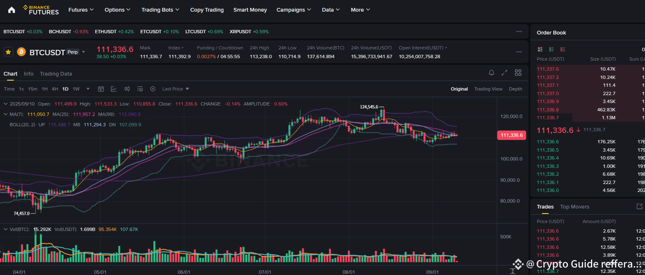Expand the Data menu
Image resolution: width=645 pixels, height=275 pixels.
pyautogui.click(x=331, y=10)
